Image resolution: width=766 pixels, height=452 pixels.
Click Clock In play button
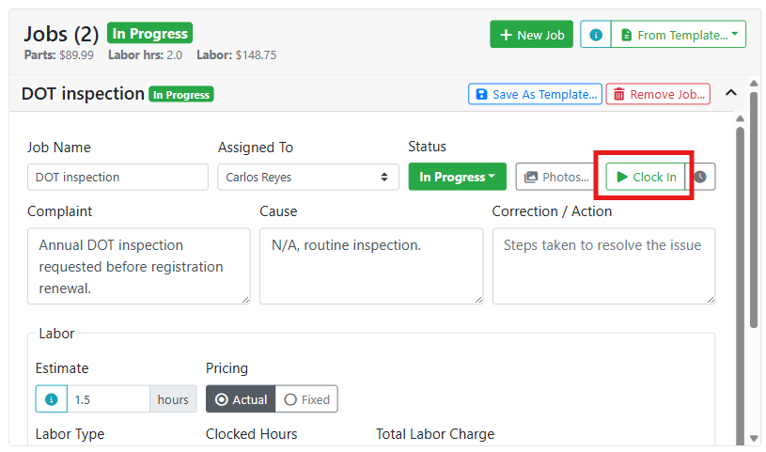point(646,177)
